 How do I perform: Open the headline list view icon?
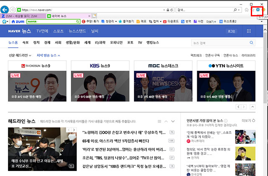pos(159,121)
